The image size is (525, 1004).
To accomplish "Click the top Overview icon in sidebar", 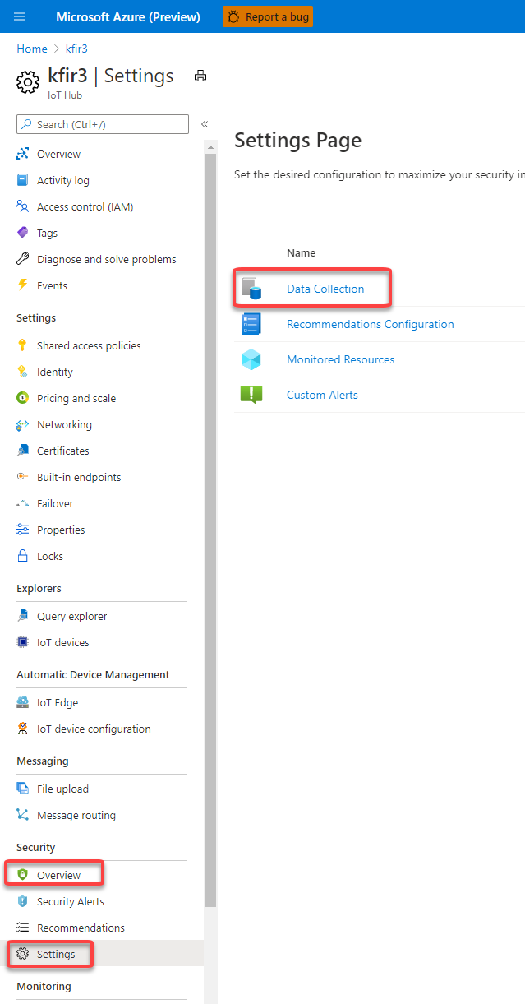I will coord(23,154).
